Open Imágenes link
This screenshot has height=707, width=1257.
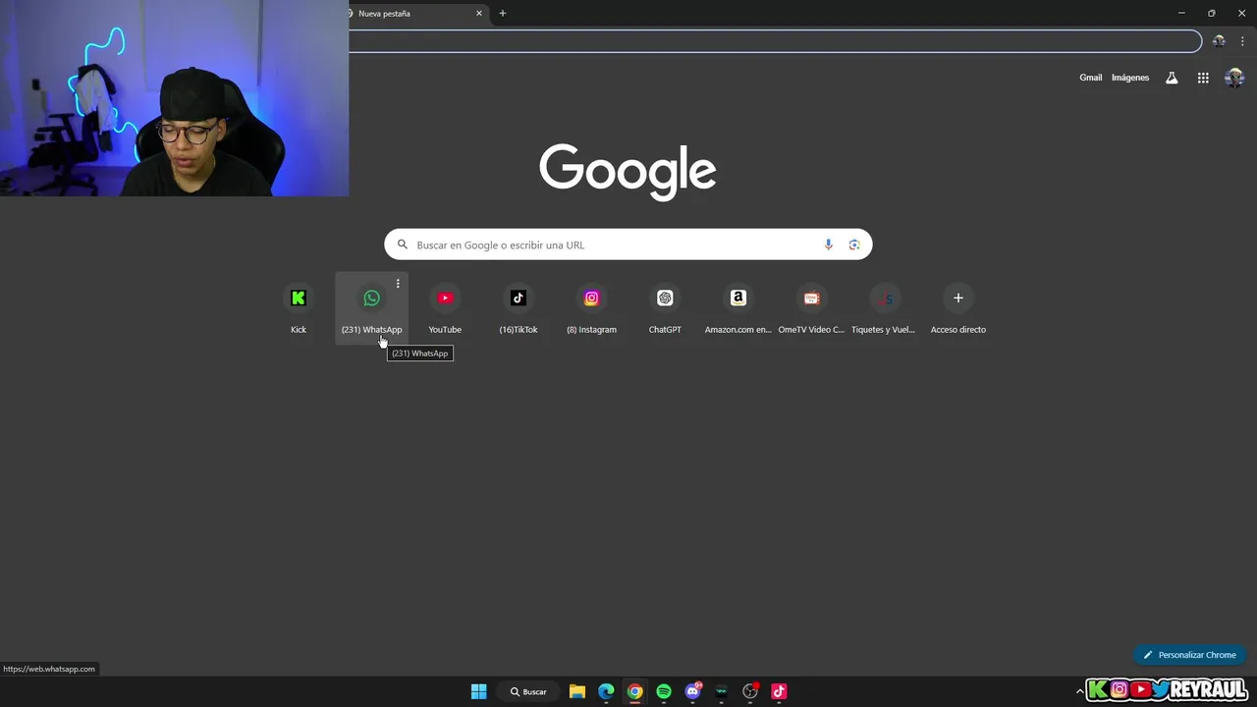(1130, 78)
